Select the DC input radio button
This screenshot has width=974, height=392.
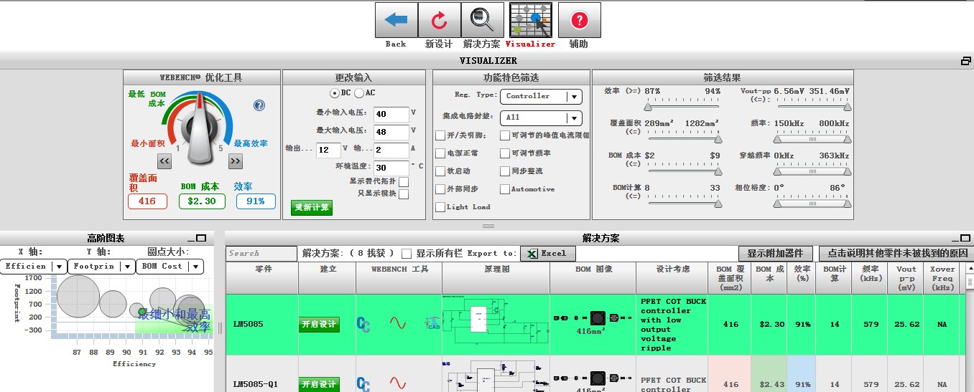[334, 93]
